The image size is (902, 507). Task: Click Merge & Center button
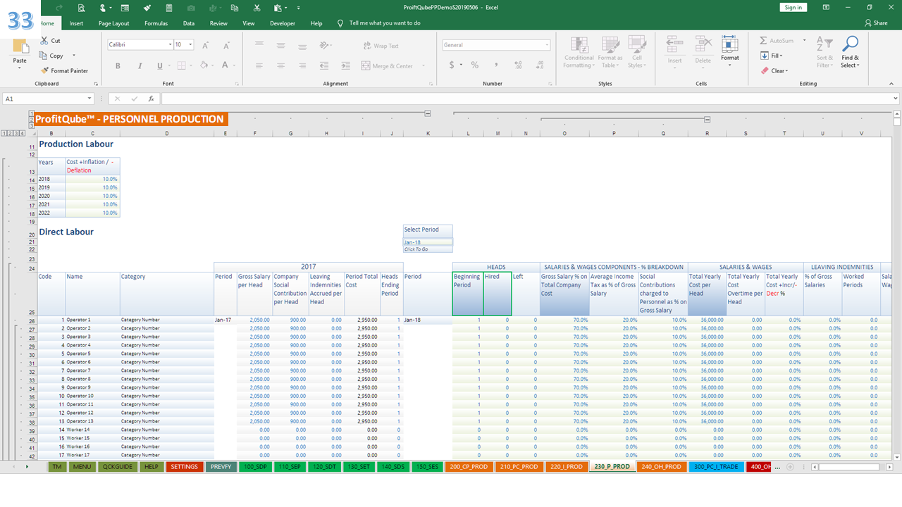(388, 65)
